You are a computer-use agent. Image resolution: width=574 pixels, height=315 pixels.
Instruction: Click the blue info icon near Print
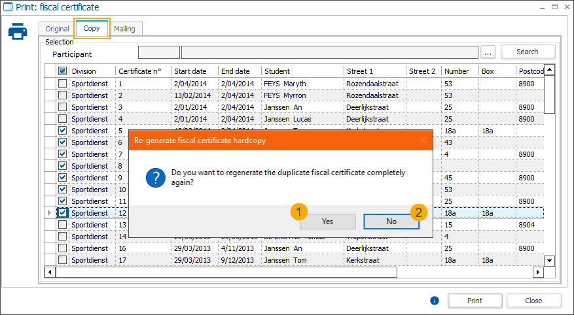(434, 301)
